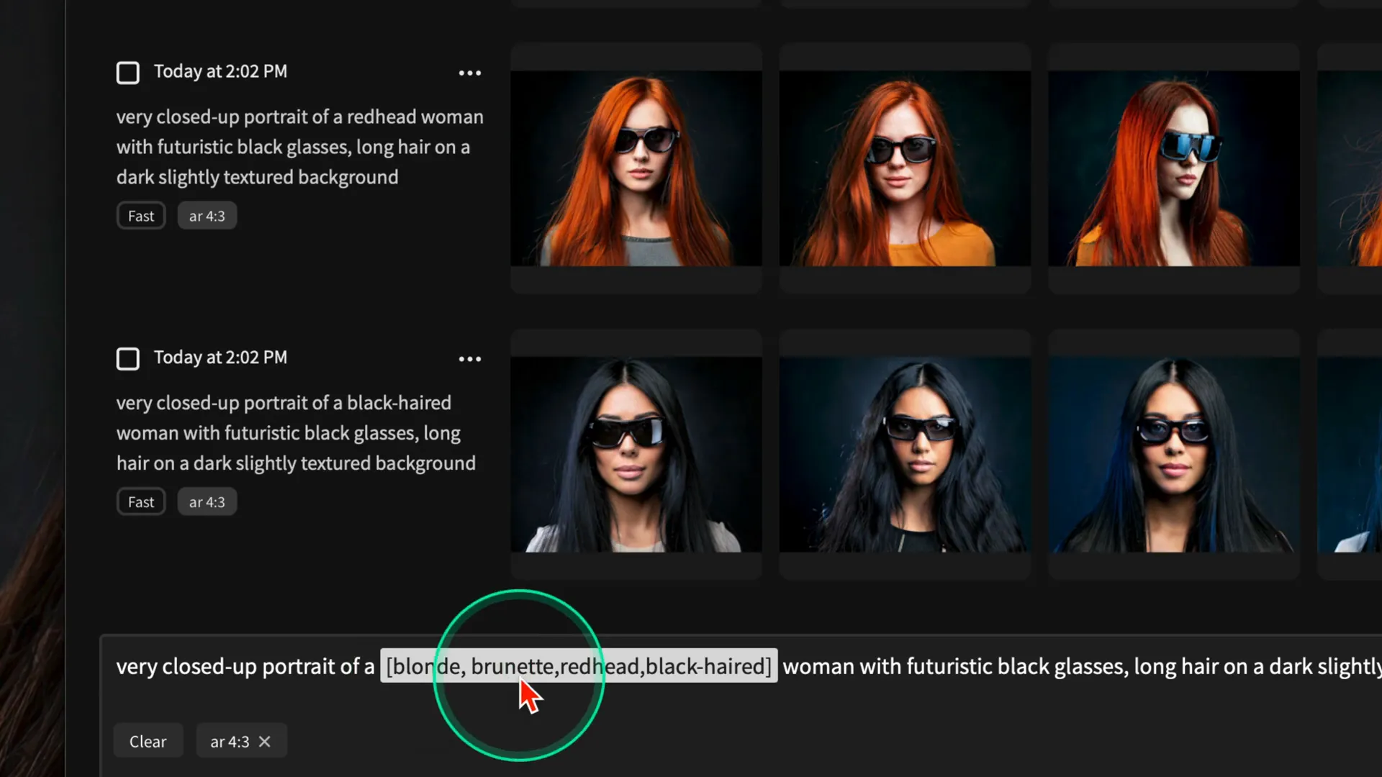Open second redhead portrait with orange top
The image size is (1382, 777).
coord(905,168)
